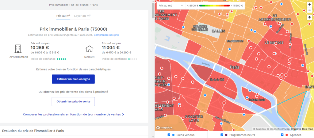Zoom out on the map
314x138 pixels.
[309, 10]
